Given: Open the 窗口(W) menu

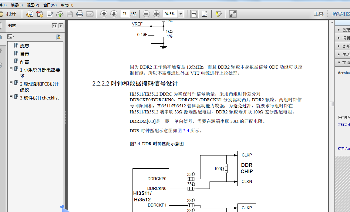Looking at the screenshot, I should click(50, 5).
